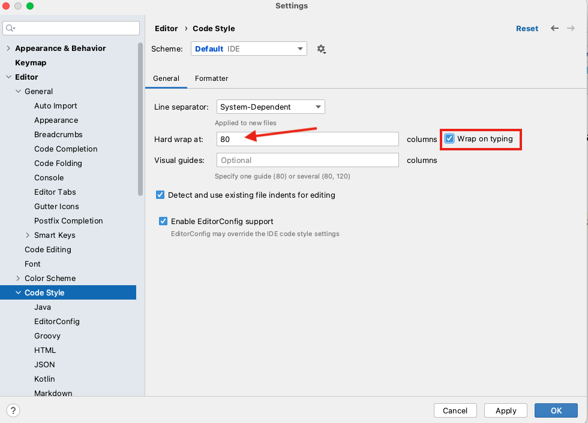Screen dimensions: 588x423
Task: Click the Visual guides input field
Action: coord(308,161)
